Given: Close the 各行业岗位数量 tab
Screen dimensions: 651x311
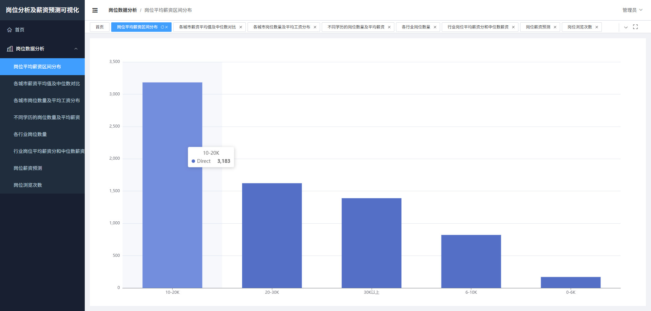Looking at the screenshot, I should 435,27.
